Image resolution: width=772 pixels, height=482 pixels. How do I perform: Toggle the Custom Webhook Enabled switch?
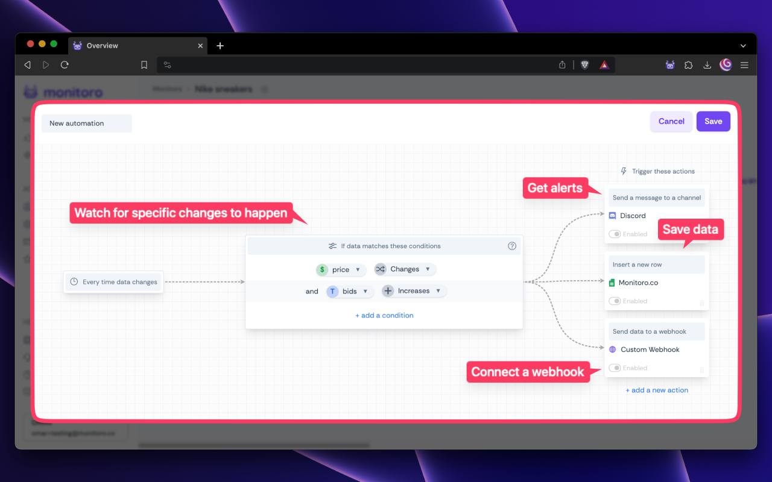[615, 368]
